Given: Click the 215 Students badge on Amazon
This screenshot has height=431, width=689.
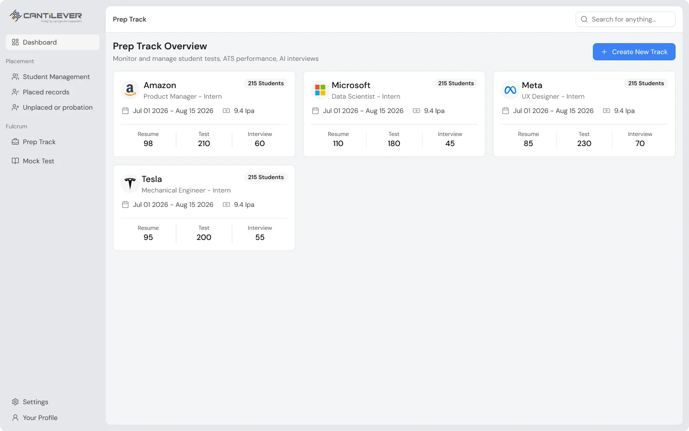Looking at the screenshot, I should pos(266,83).
